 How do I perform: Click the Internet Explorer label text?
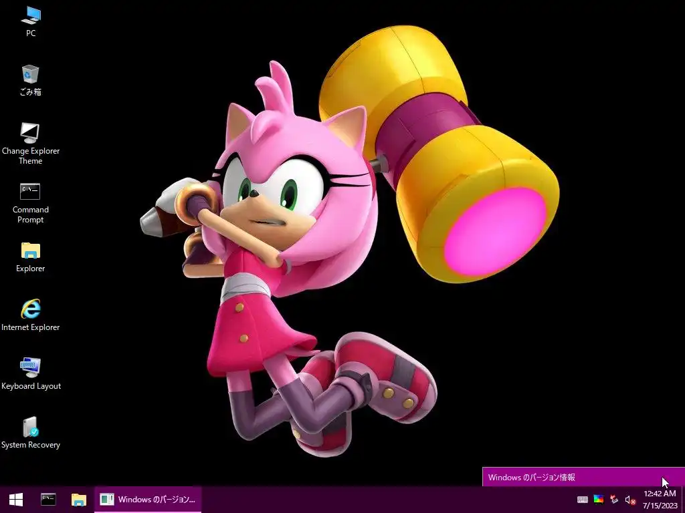coord(31,327)
